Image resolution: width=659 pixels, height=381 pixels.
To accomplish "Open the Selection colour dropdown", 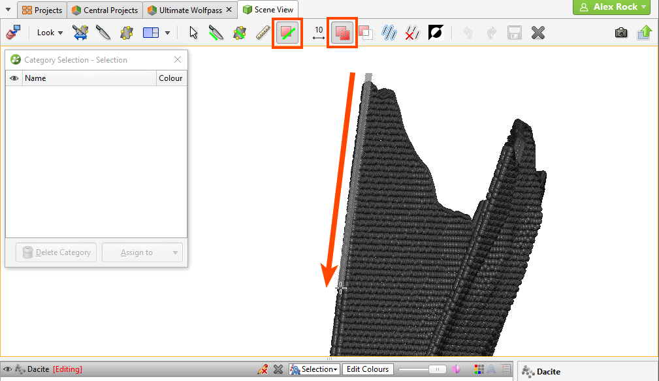I will pyautogui.click(x=314, y=369).
